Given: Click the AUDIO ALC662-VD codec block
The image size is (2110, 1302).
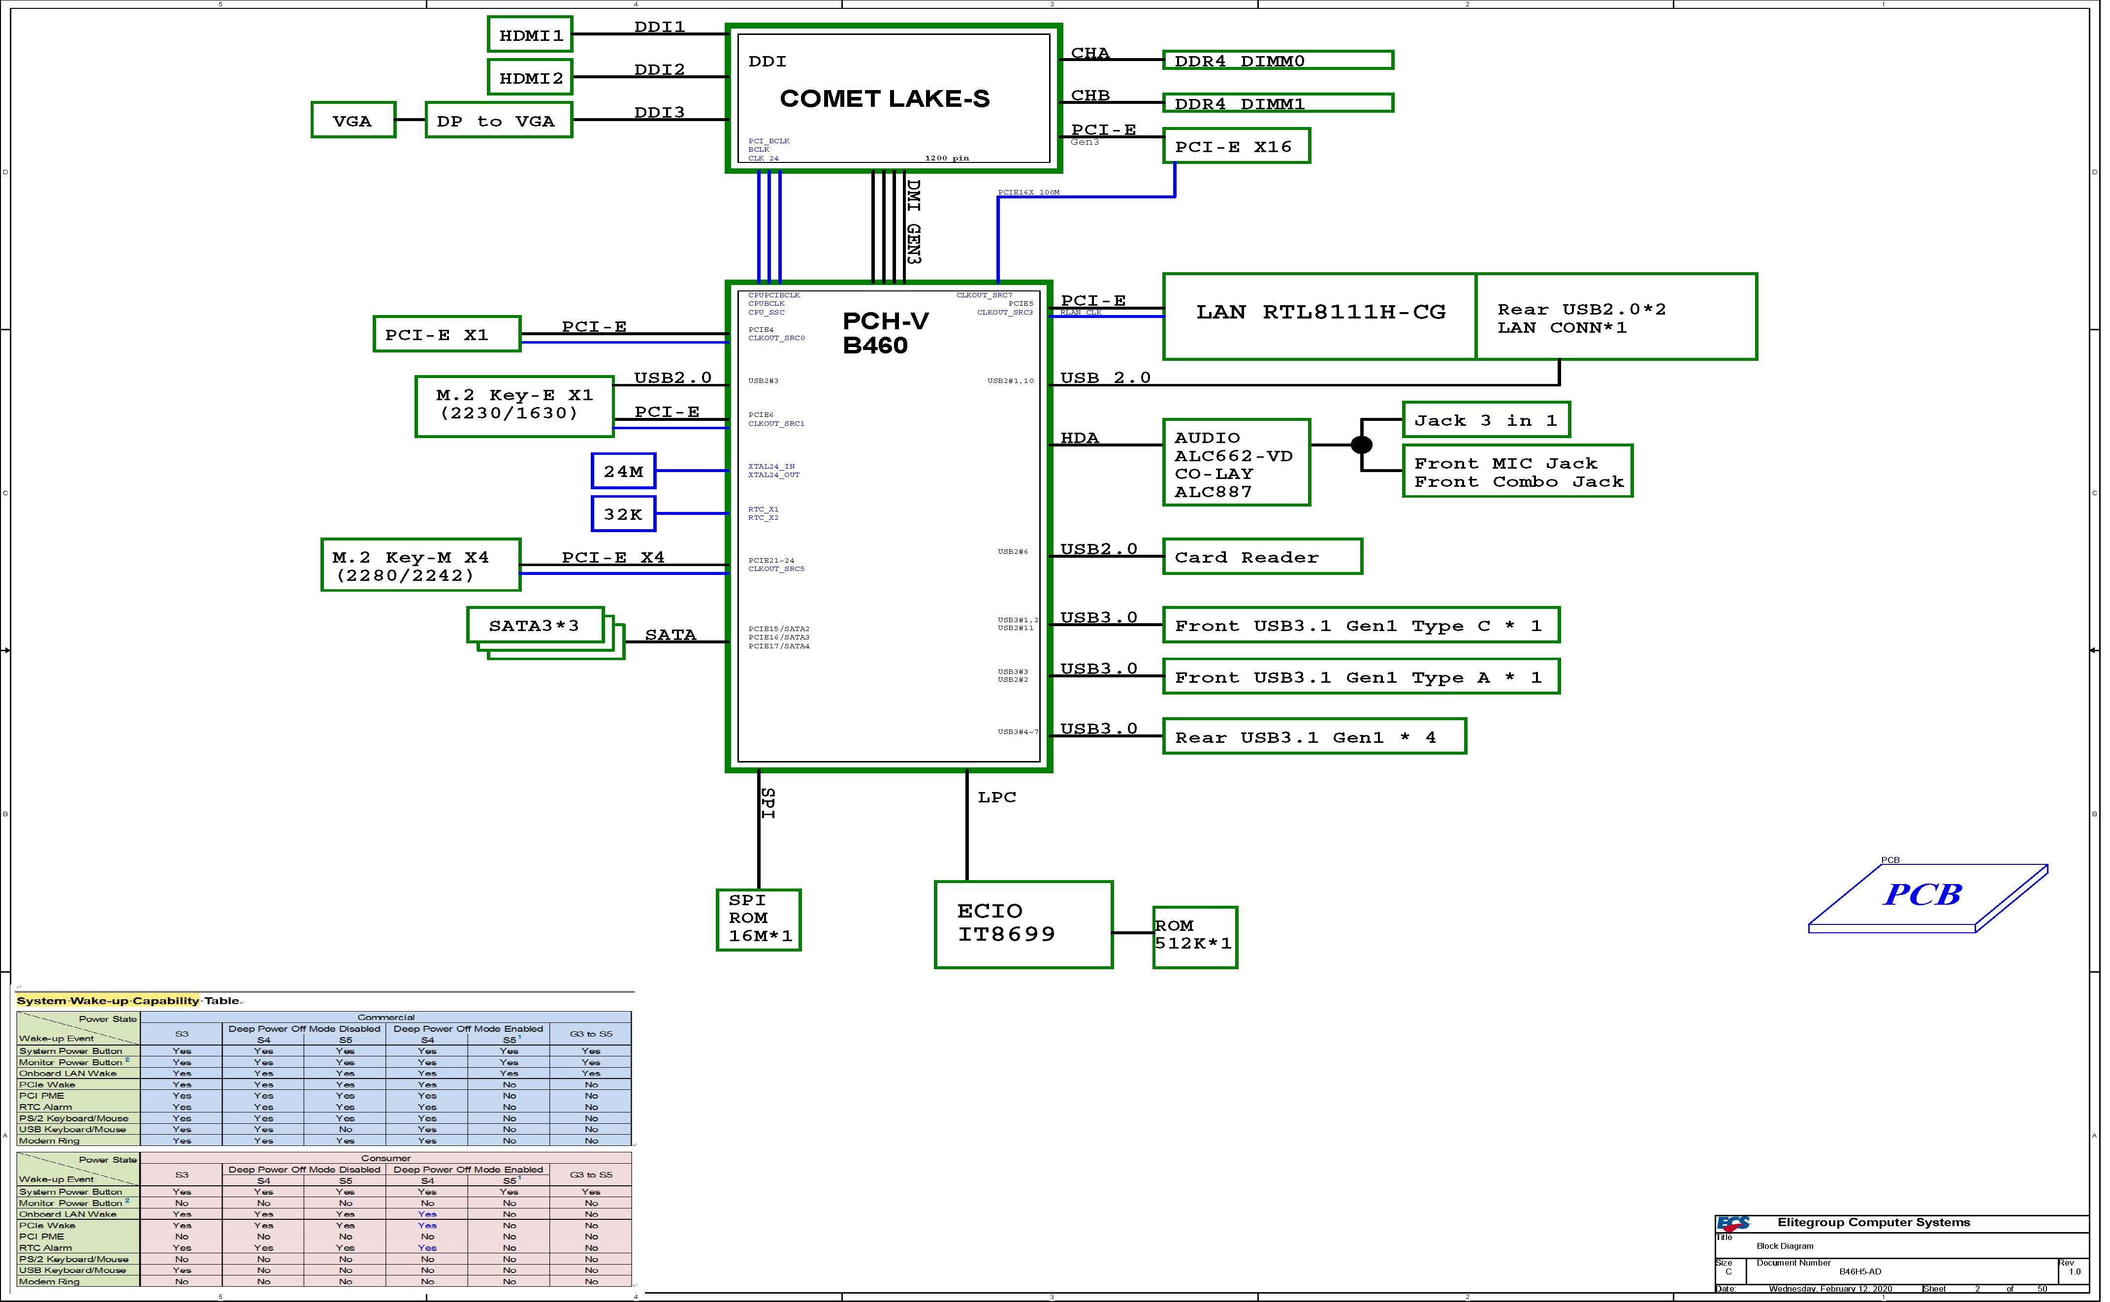Looking at the screenshot, I should pos(1236,462).
